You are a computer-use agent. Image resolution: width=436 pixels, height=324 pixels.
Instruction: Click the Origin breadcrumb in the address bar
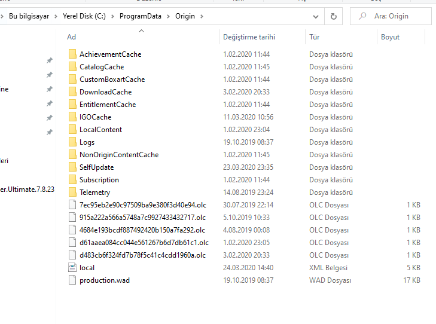(x=185, y=16)
